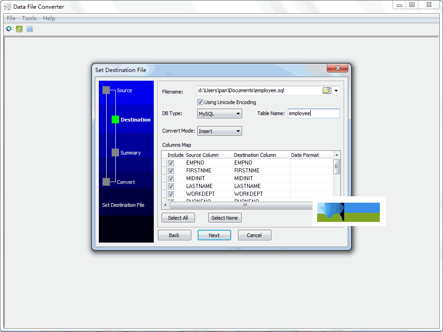Open the Convert Mode Insert dropdown
This screenshot has width=443, height=332.
click(220, 131)
